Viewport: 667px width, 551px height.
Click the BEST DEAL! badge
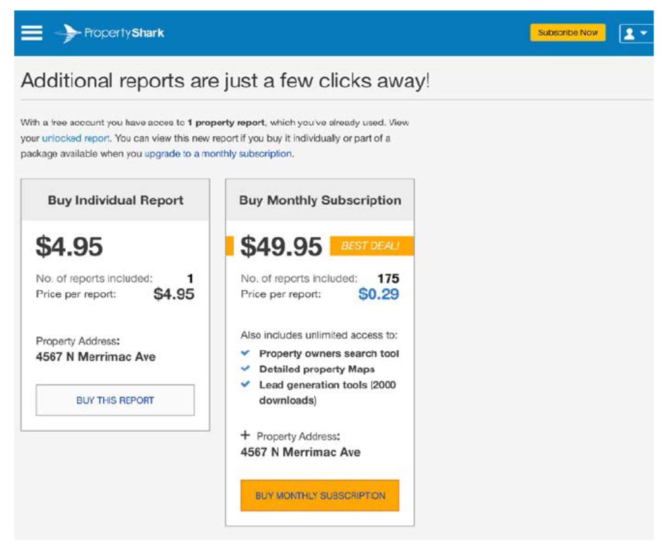click(371, 246)
